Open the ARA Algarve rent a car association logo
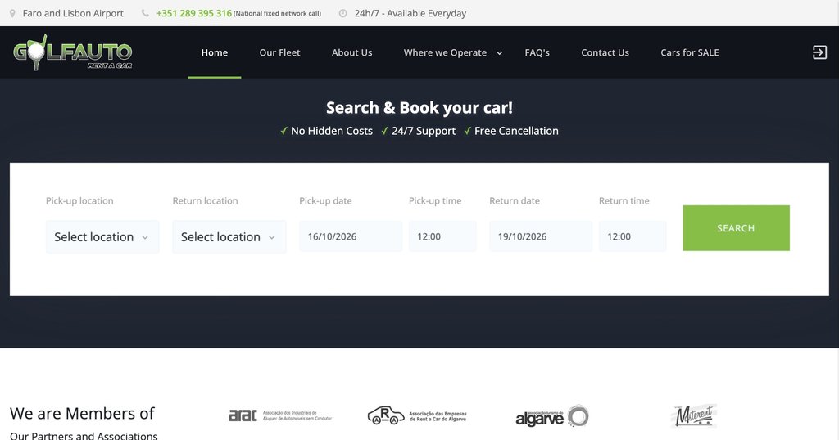The width and height of the screenshot is (839, 440). (417, 415)
